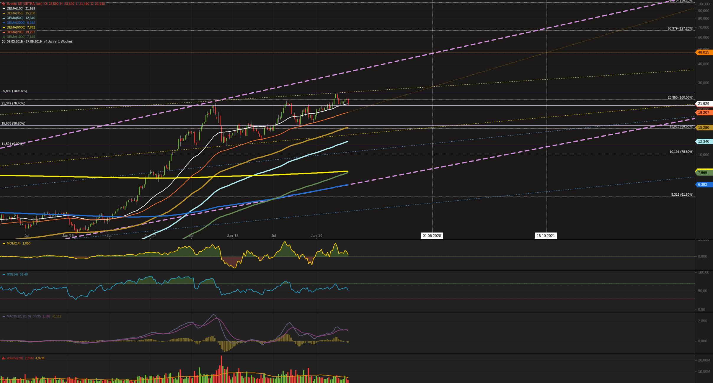Click the RSI(14) indicator legend marker
Screen dimensions: 713x383
(4, 274)
